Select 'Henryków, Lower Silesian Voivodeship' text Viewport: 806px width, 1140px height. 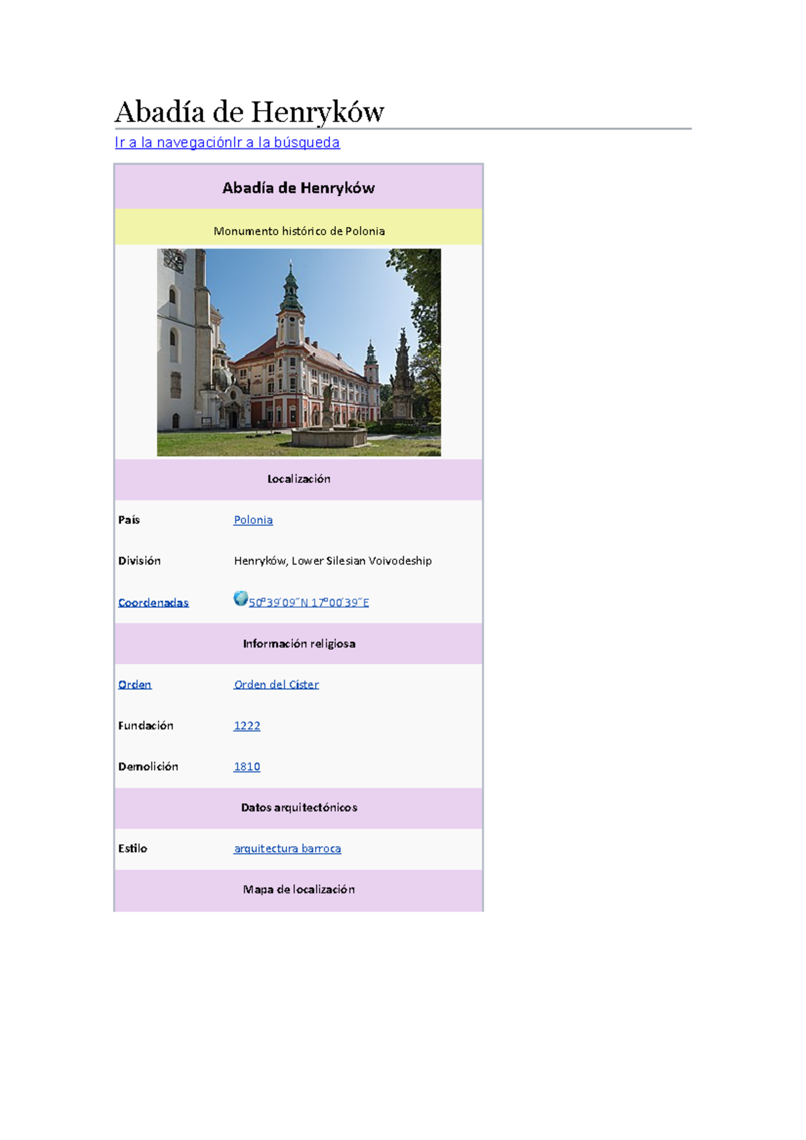[x=332, y=561]
